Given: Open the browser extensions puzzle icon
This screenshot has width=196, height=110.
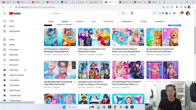Looking at the screenshot, I should 177,7.
